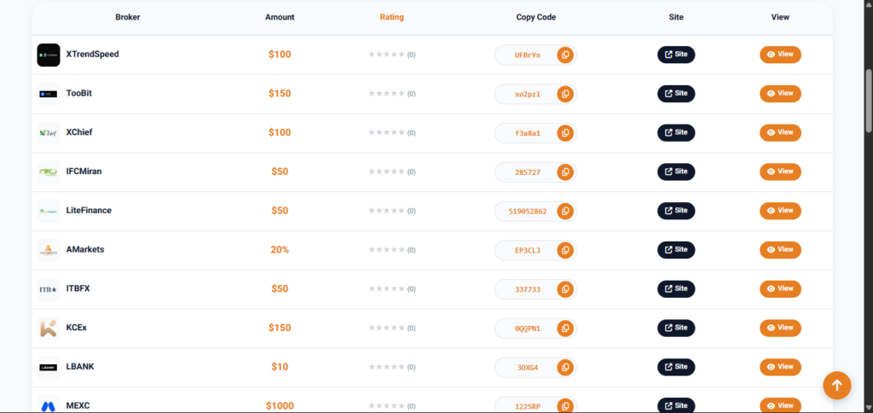The image size is (873, 413).
Task: Click the XTrendSpeed broker logo
Action: [x=49, y=55]
